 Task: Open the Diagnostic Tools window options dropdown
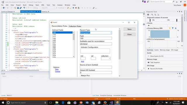(x=177, y=12)
